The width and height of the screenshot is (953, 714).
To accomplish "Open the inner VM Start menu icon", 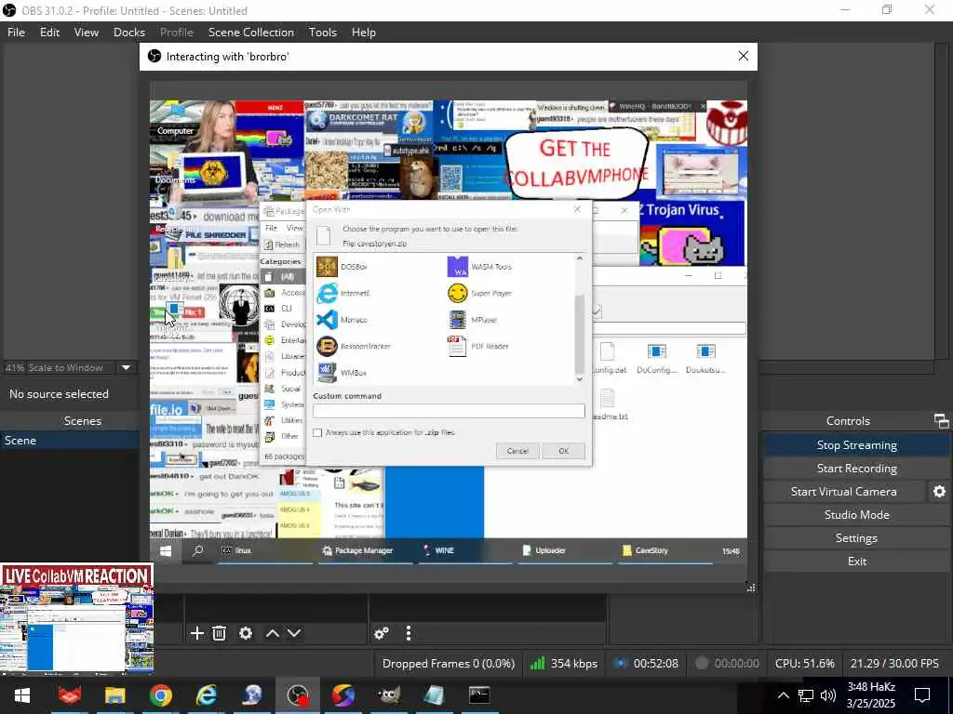I will pyautogui.click(x=166, y=550).
